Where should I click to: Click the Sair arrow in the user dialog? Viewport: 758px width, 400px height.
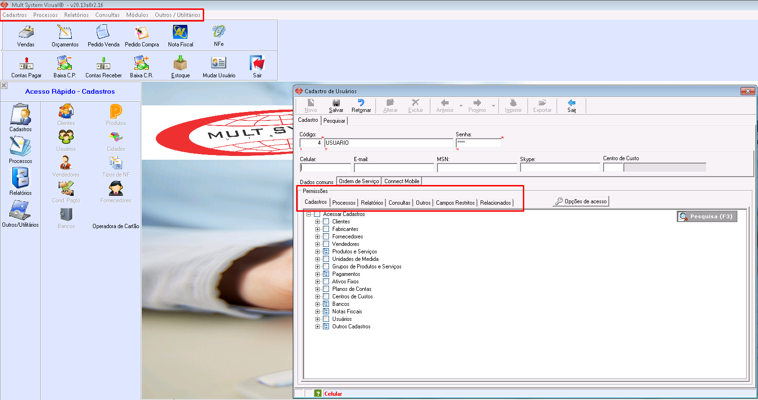(x=572, y=106)
